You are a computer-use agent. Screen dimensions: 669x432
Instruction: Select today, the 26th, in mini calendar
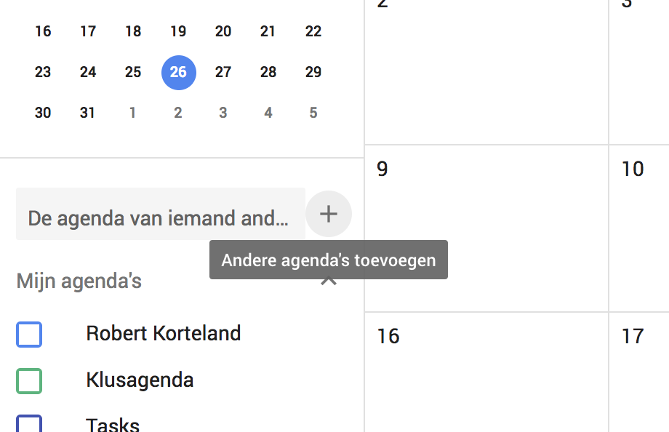coord(178,72)
